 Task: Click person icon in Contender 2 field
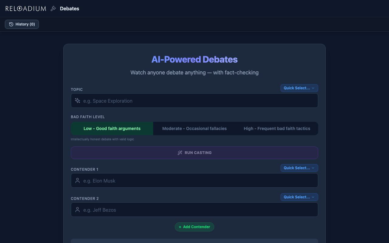click(77, 210)
